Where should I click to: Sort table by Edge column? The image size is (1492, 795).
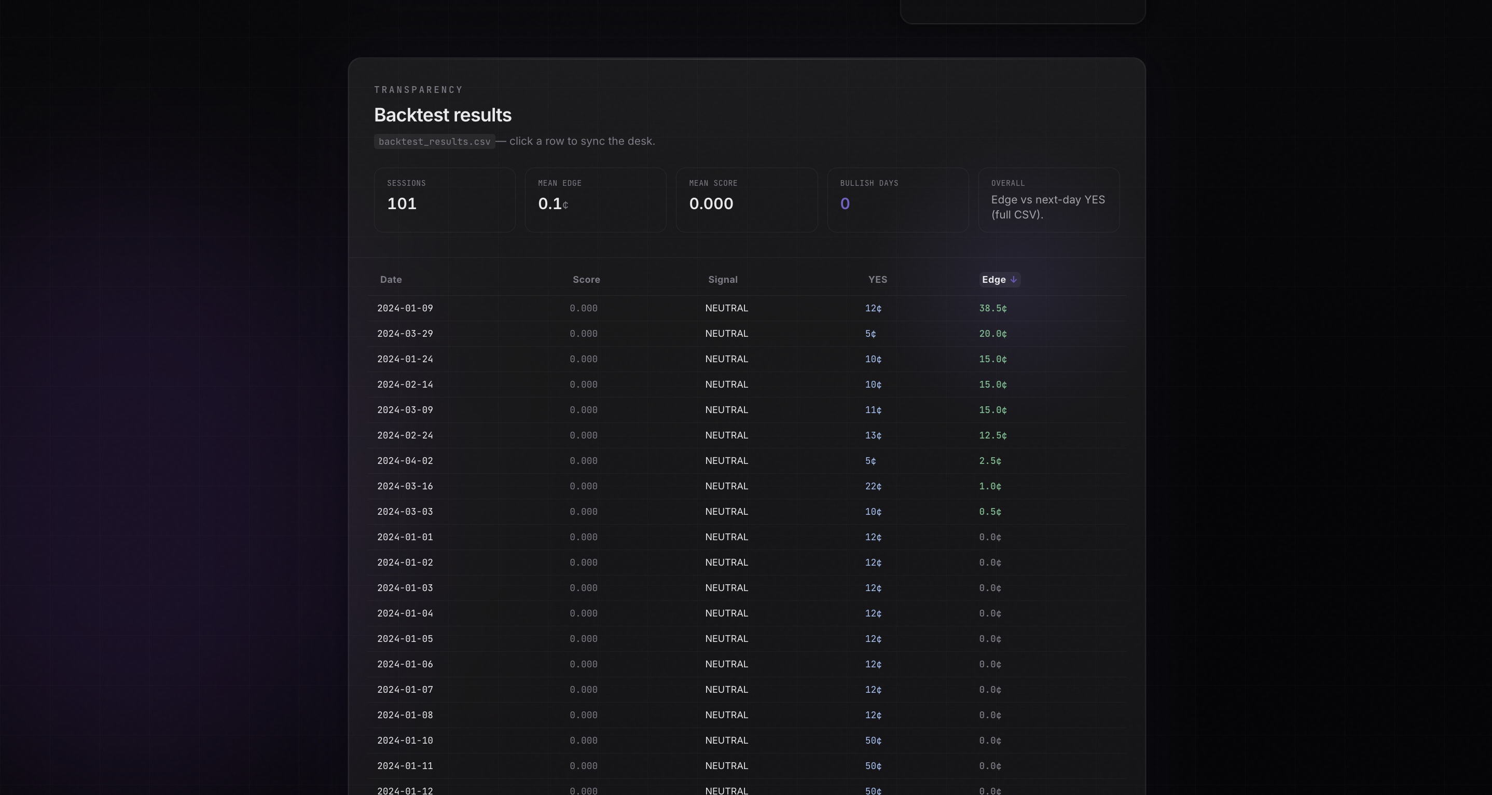[994, 280]
